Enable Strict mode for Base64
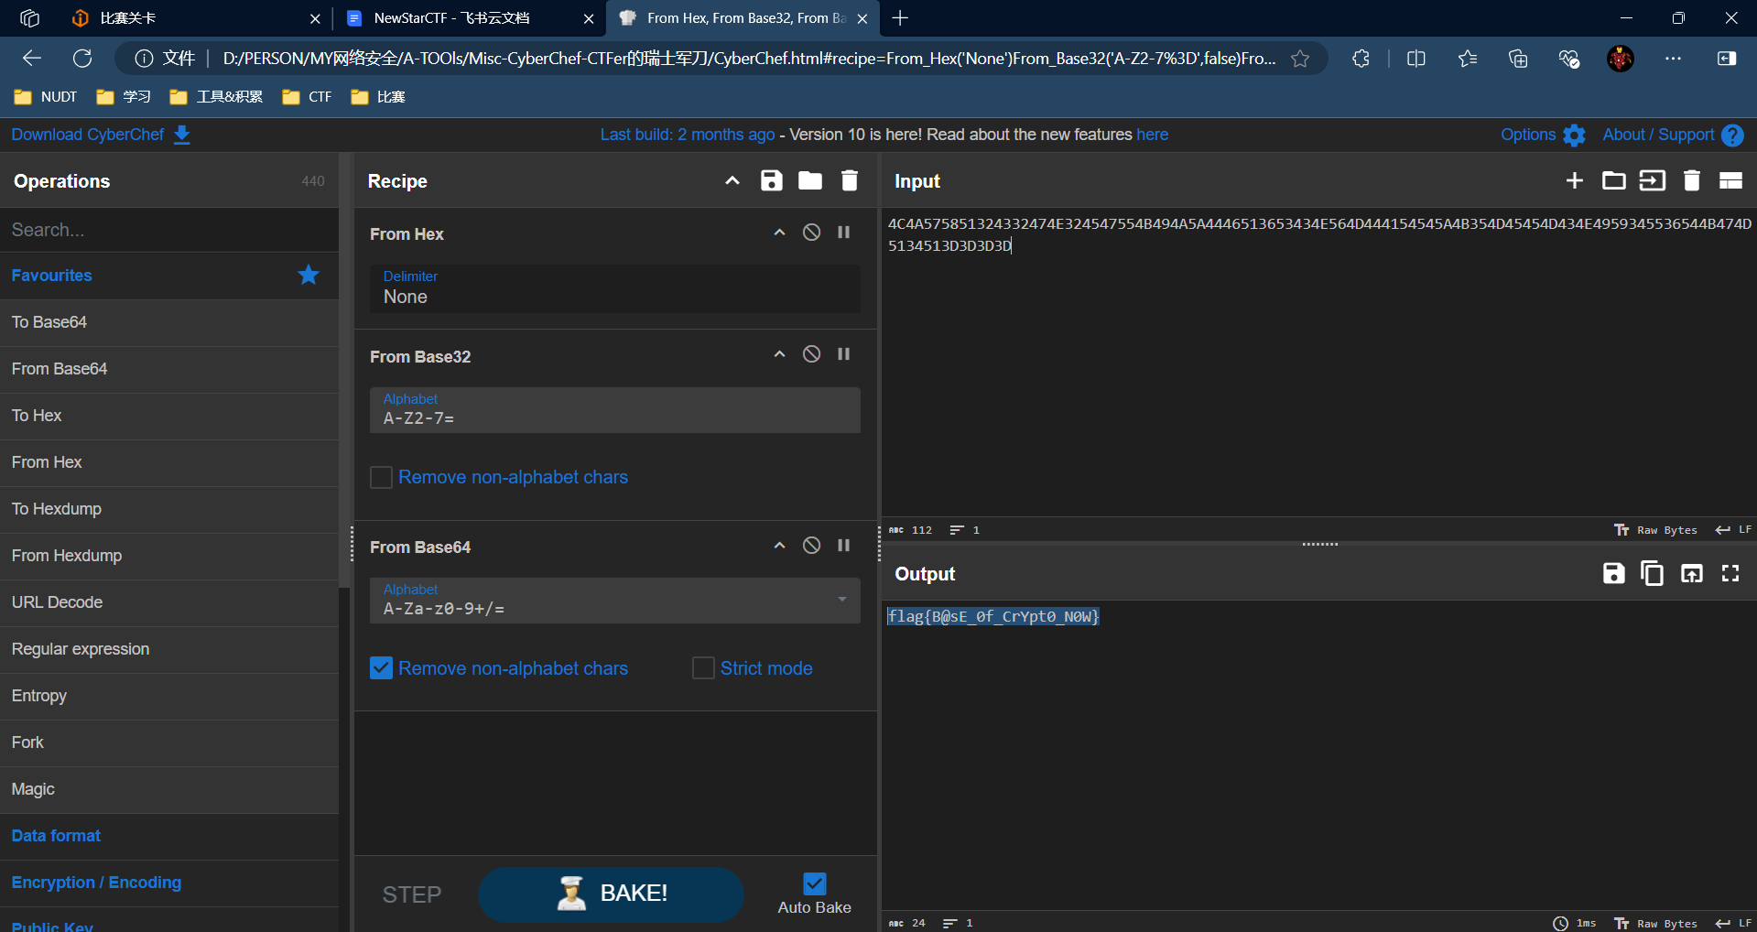1757x932 pixels. (x=703, y=668)
